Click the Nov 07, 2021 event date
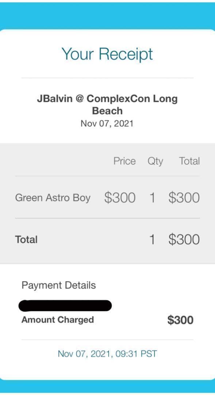Screen dimensions: 215x395 pyautogui.click(x=107, y=123)
